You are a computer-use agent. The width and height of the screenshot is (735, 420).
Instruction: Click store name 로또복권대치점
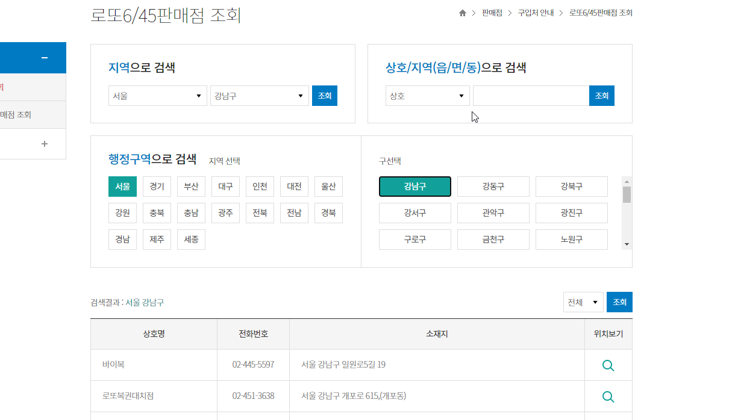click(128, 396)
